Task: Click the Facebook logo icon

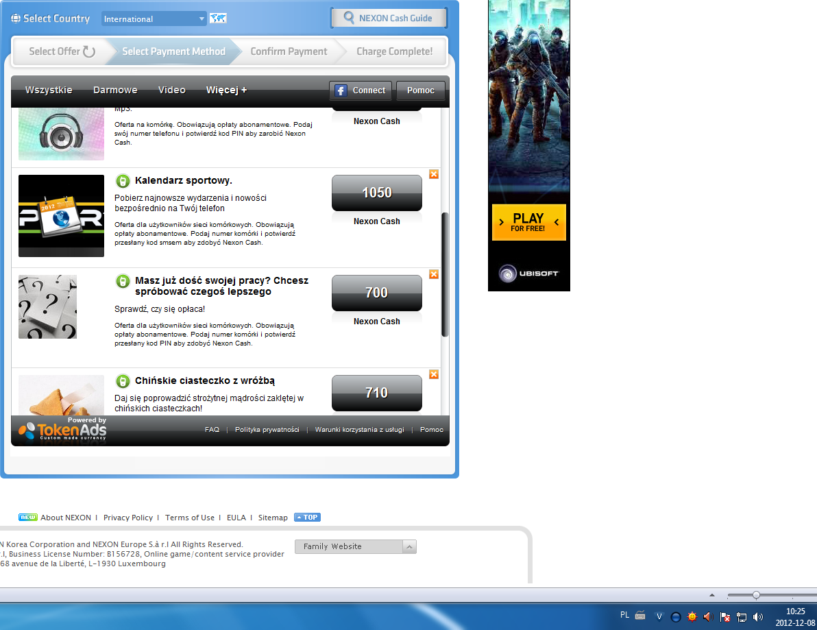Action: coord(340,90)
